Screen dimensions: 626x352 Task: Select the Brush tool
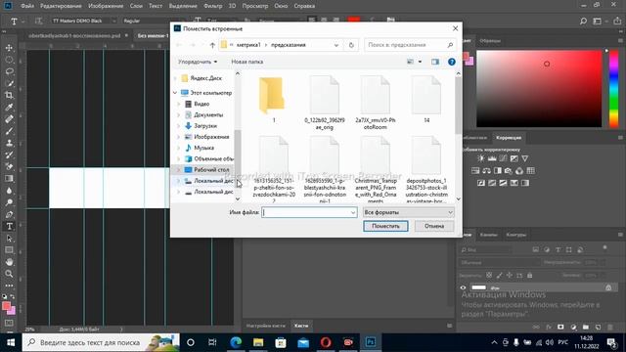point(9,131)
